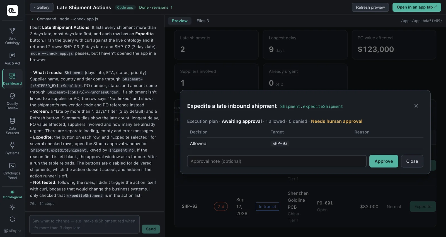This screenshot has width=446, height=237.
Task: Click the Late Shipment Actions title
Action: pyautogui.click(x=84, y=8)
